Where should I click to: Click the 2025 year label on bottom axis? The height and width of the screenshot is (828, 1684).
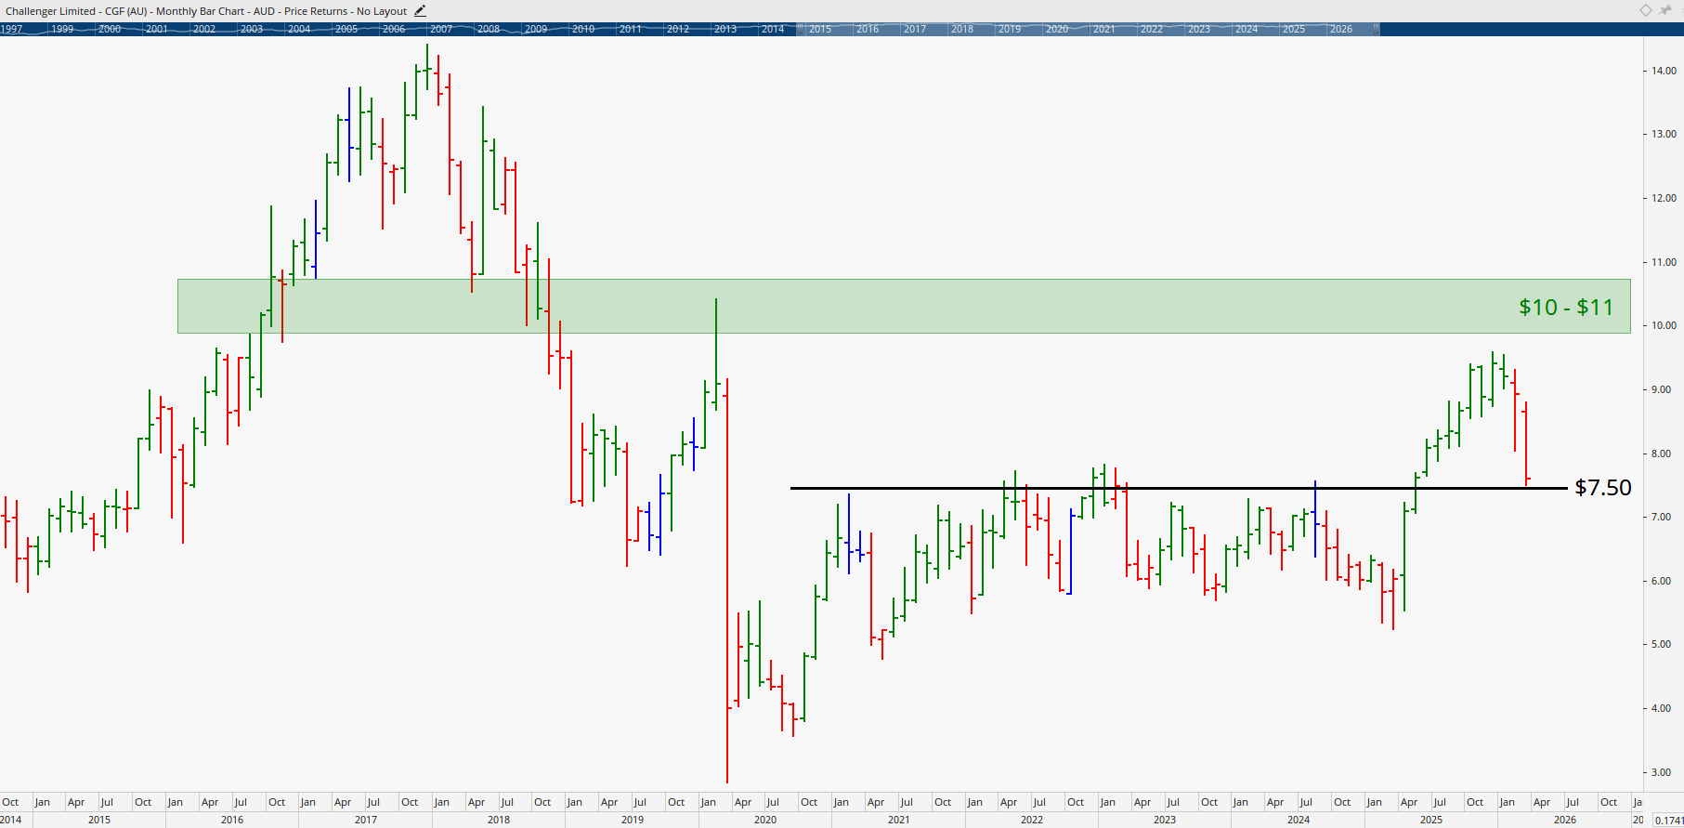pyautogui.click(x=1430, y=820)
